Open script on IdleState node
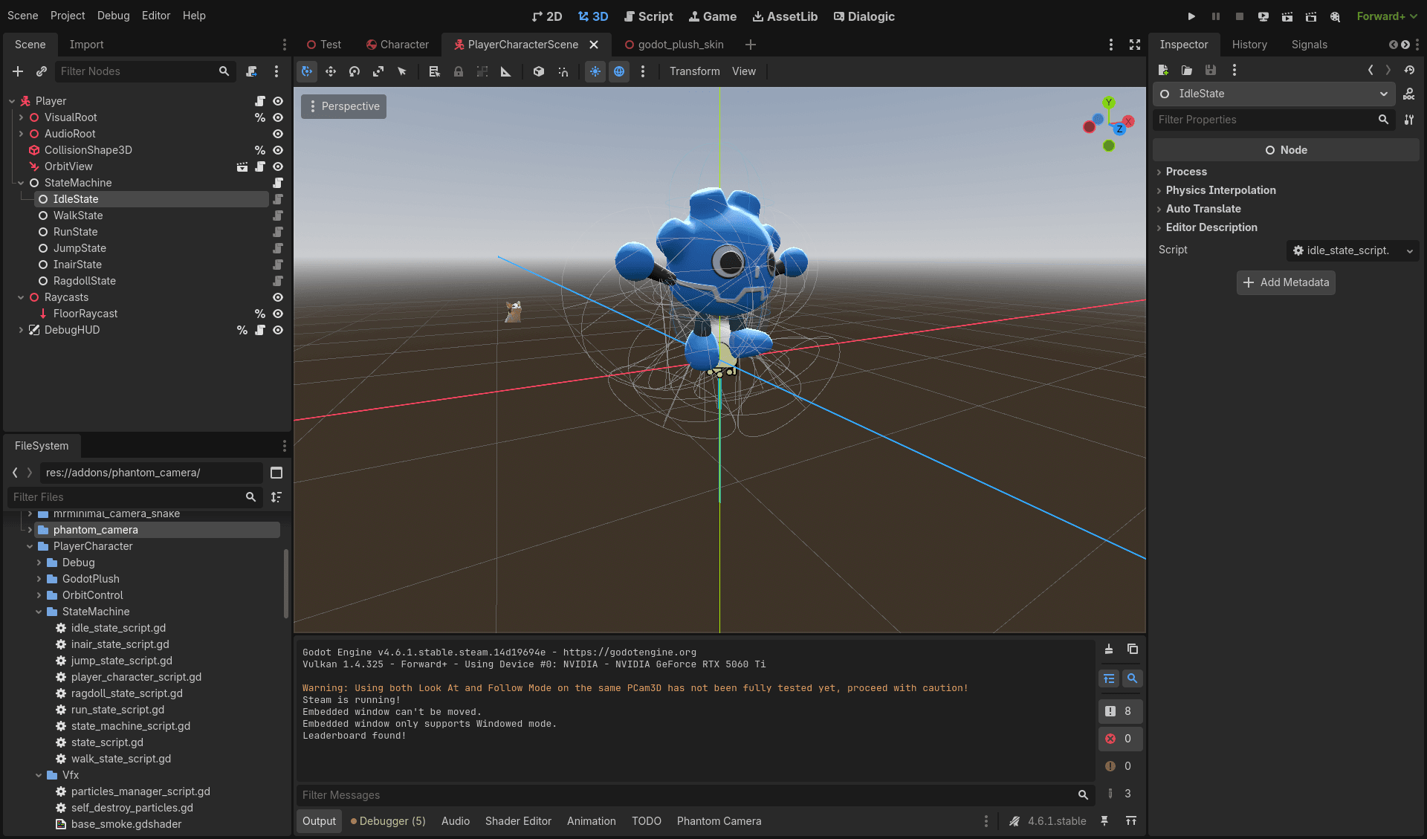This screenshot has height=839, width=1427. (278, 199)
